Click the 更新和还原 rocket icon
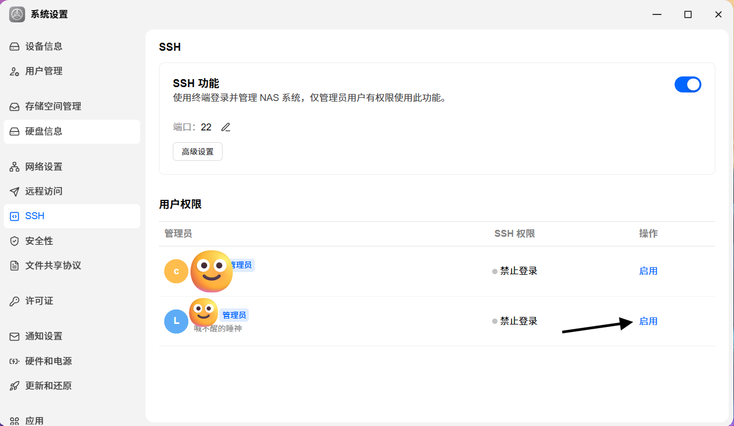The width and height of the screenshot is (734, 426). [x=14, y=386]
